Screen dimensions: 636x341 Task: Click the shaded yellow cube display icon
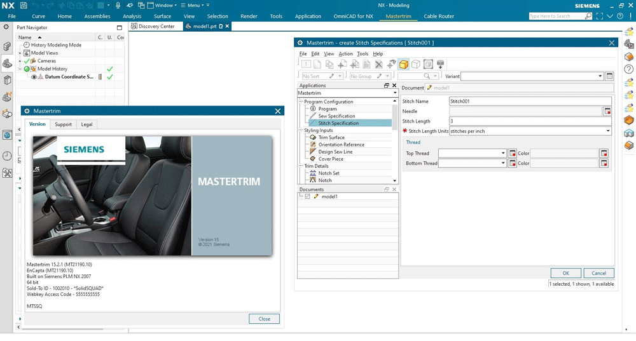pyautogui.click(x=404, y=64)
